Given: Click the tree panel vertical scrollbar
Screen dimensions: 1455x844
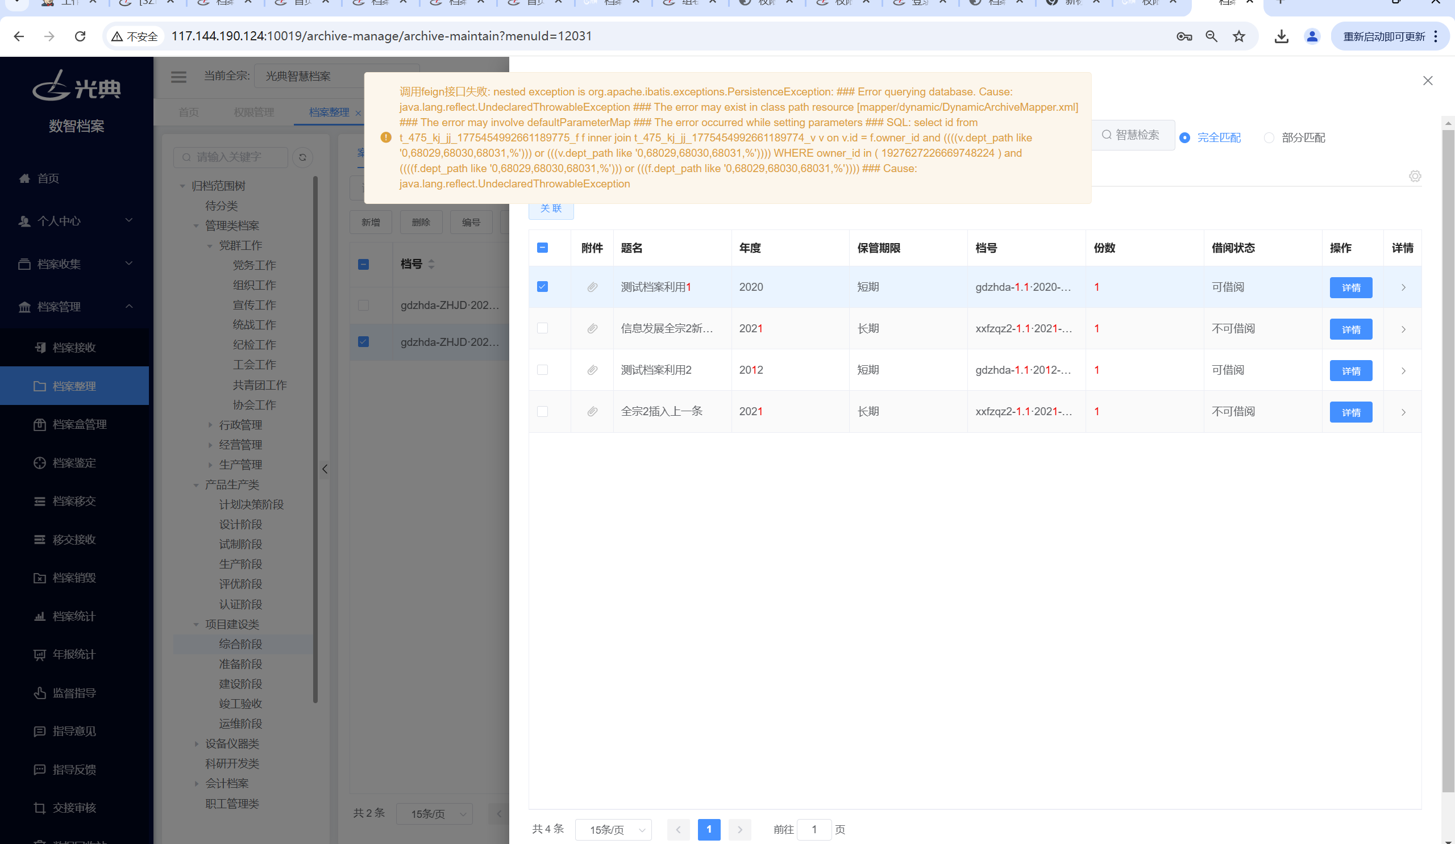Looking at the screenshot, I should pos(315,440).
